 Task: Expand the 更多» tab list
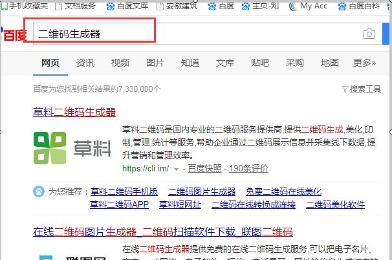tap(364, 63)
